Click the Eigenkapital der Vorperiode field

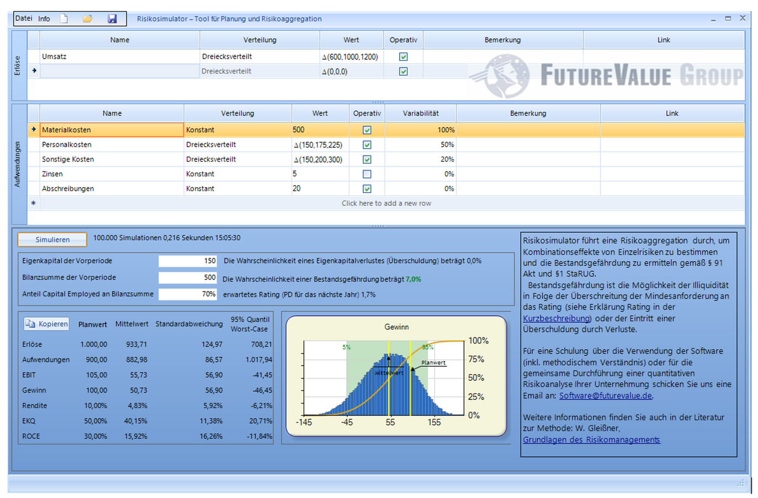(x=188, y=261)
